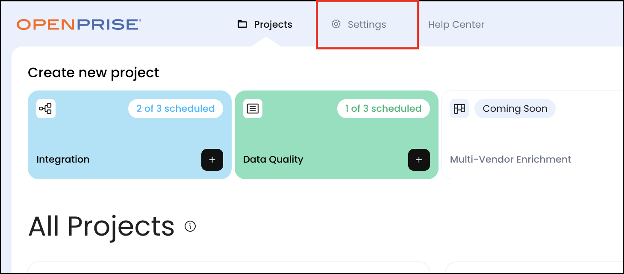The height and width of the screenshot is (274, 624).
Task: Click the Data Quality list icon
Action: click(x=253, y=109)
